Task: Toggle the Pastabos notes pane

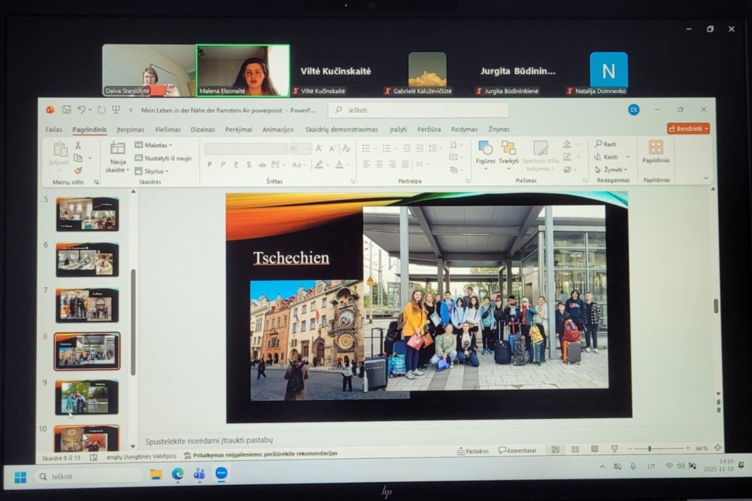Action: point(473,450)
